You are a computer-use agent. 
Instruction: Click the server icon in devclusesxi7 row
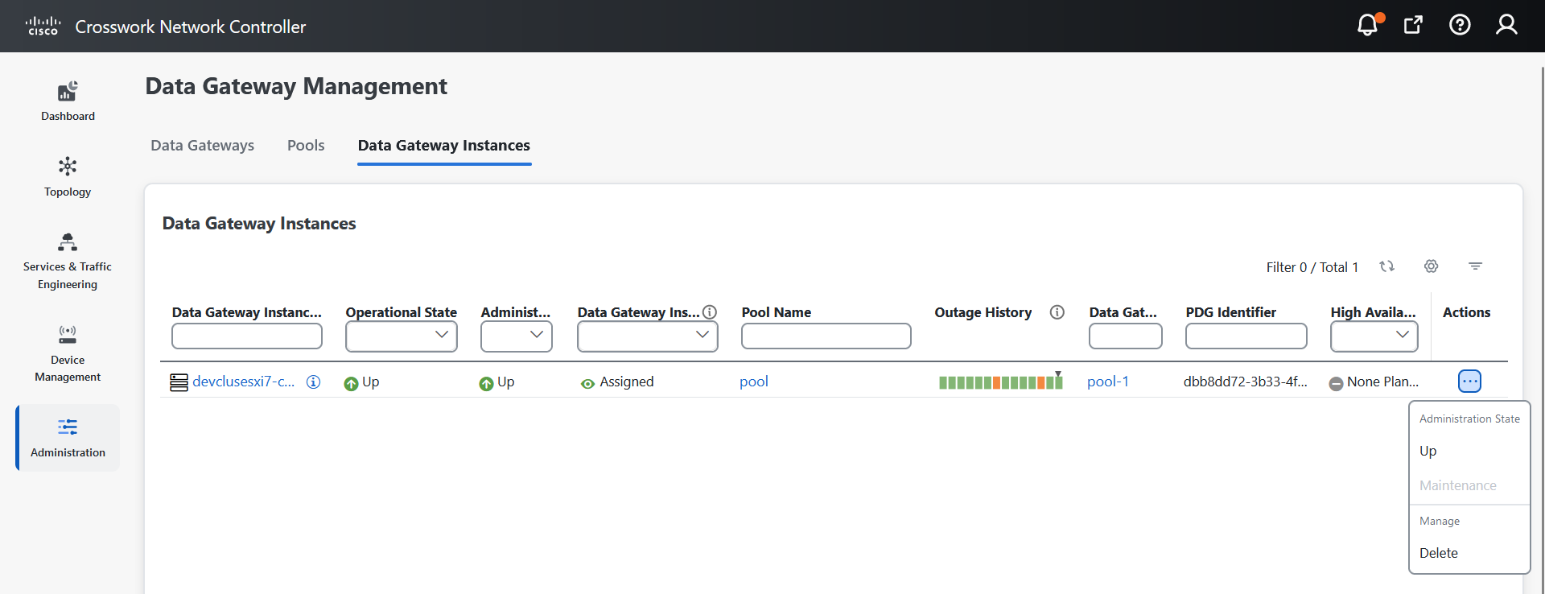[179, 382]
